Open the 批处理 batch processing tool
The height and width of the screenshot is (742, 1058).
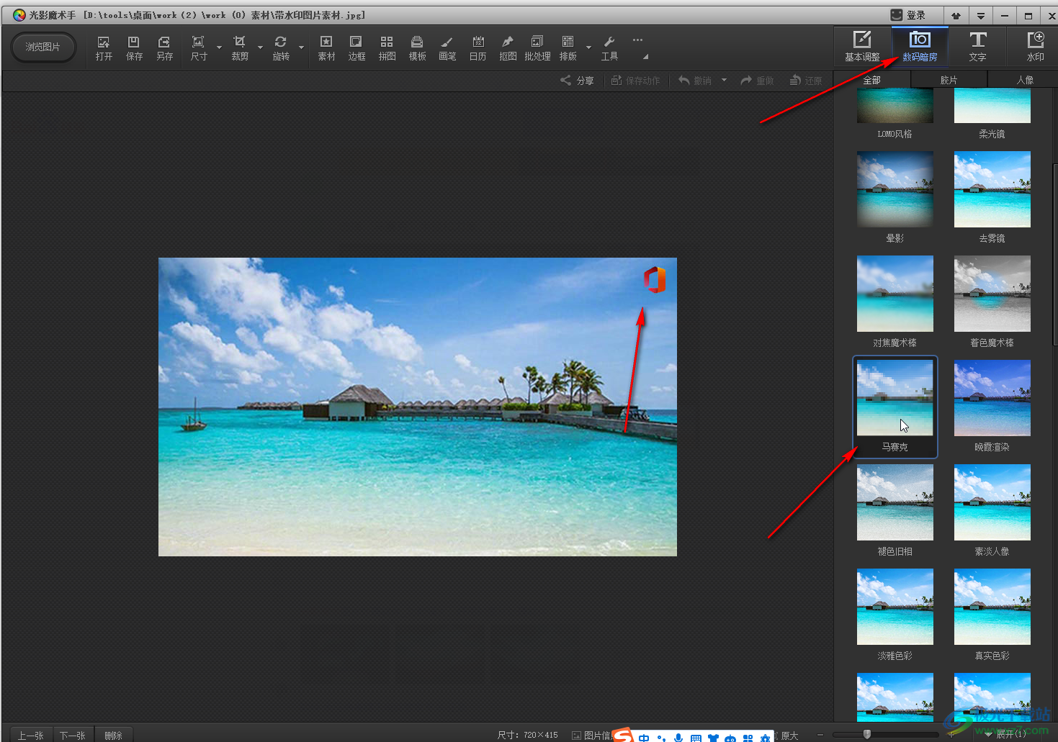pos(537,47)
